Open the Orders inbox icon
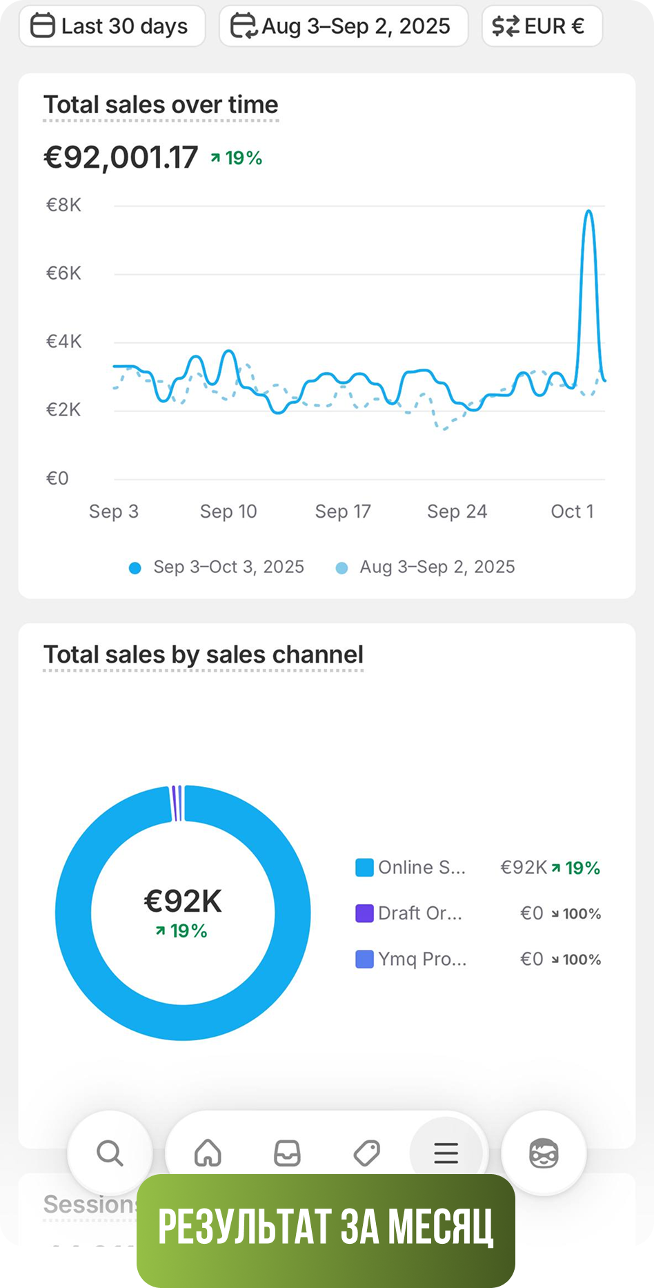The height and width of the screenshot is (1288, 654). tap(287, 1153)
